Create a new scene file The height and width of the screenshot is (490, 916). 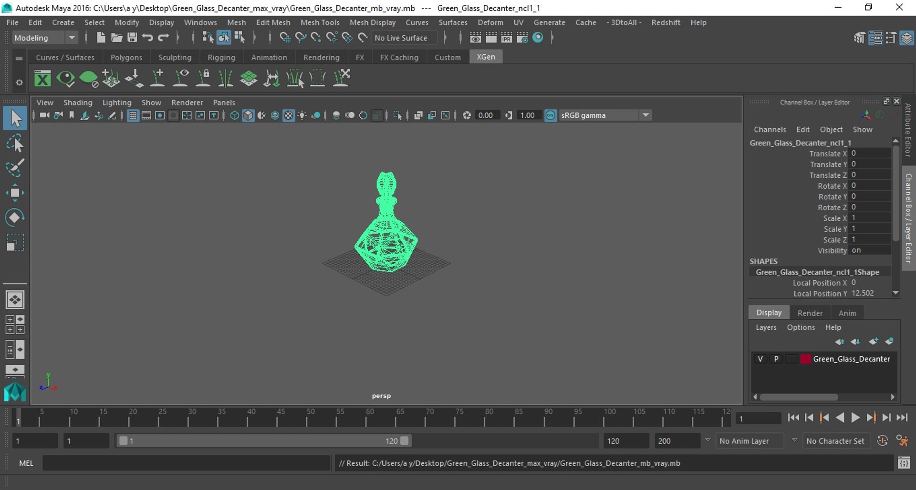101,38
